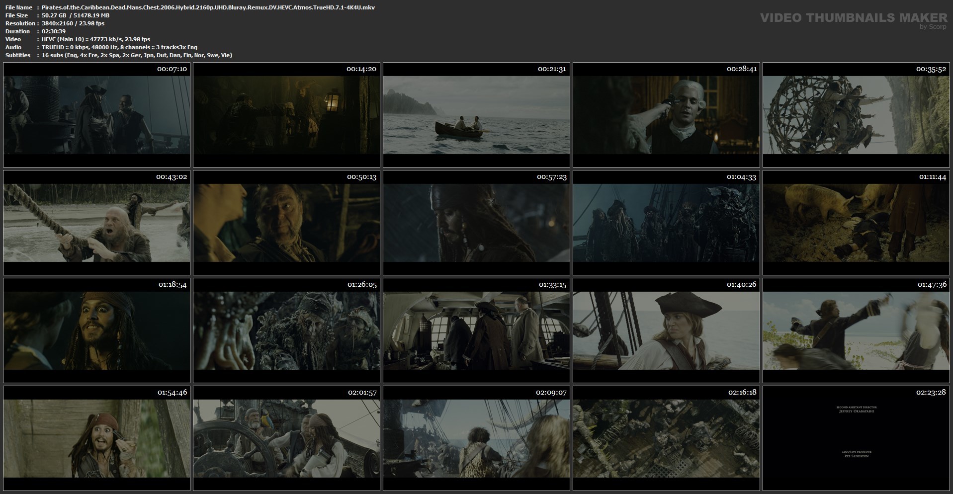Image resolution: width=953 pixels, height=494 pixels.
Task: Select the thumbnail stamped 01:54:46
Action: pyautogui.click(x=96, y=438)
